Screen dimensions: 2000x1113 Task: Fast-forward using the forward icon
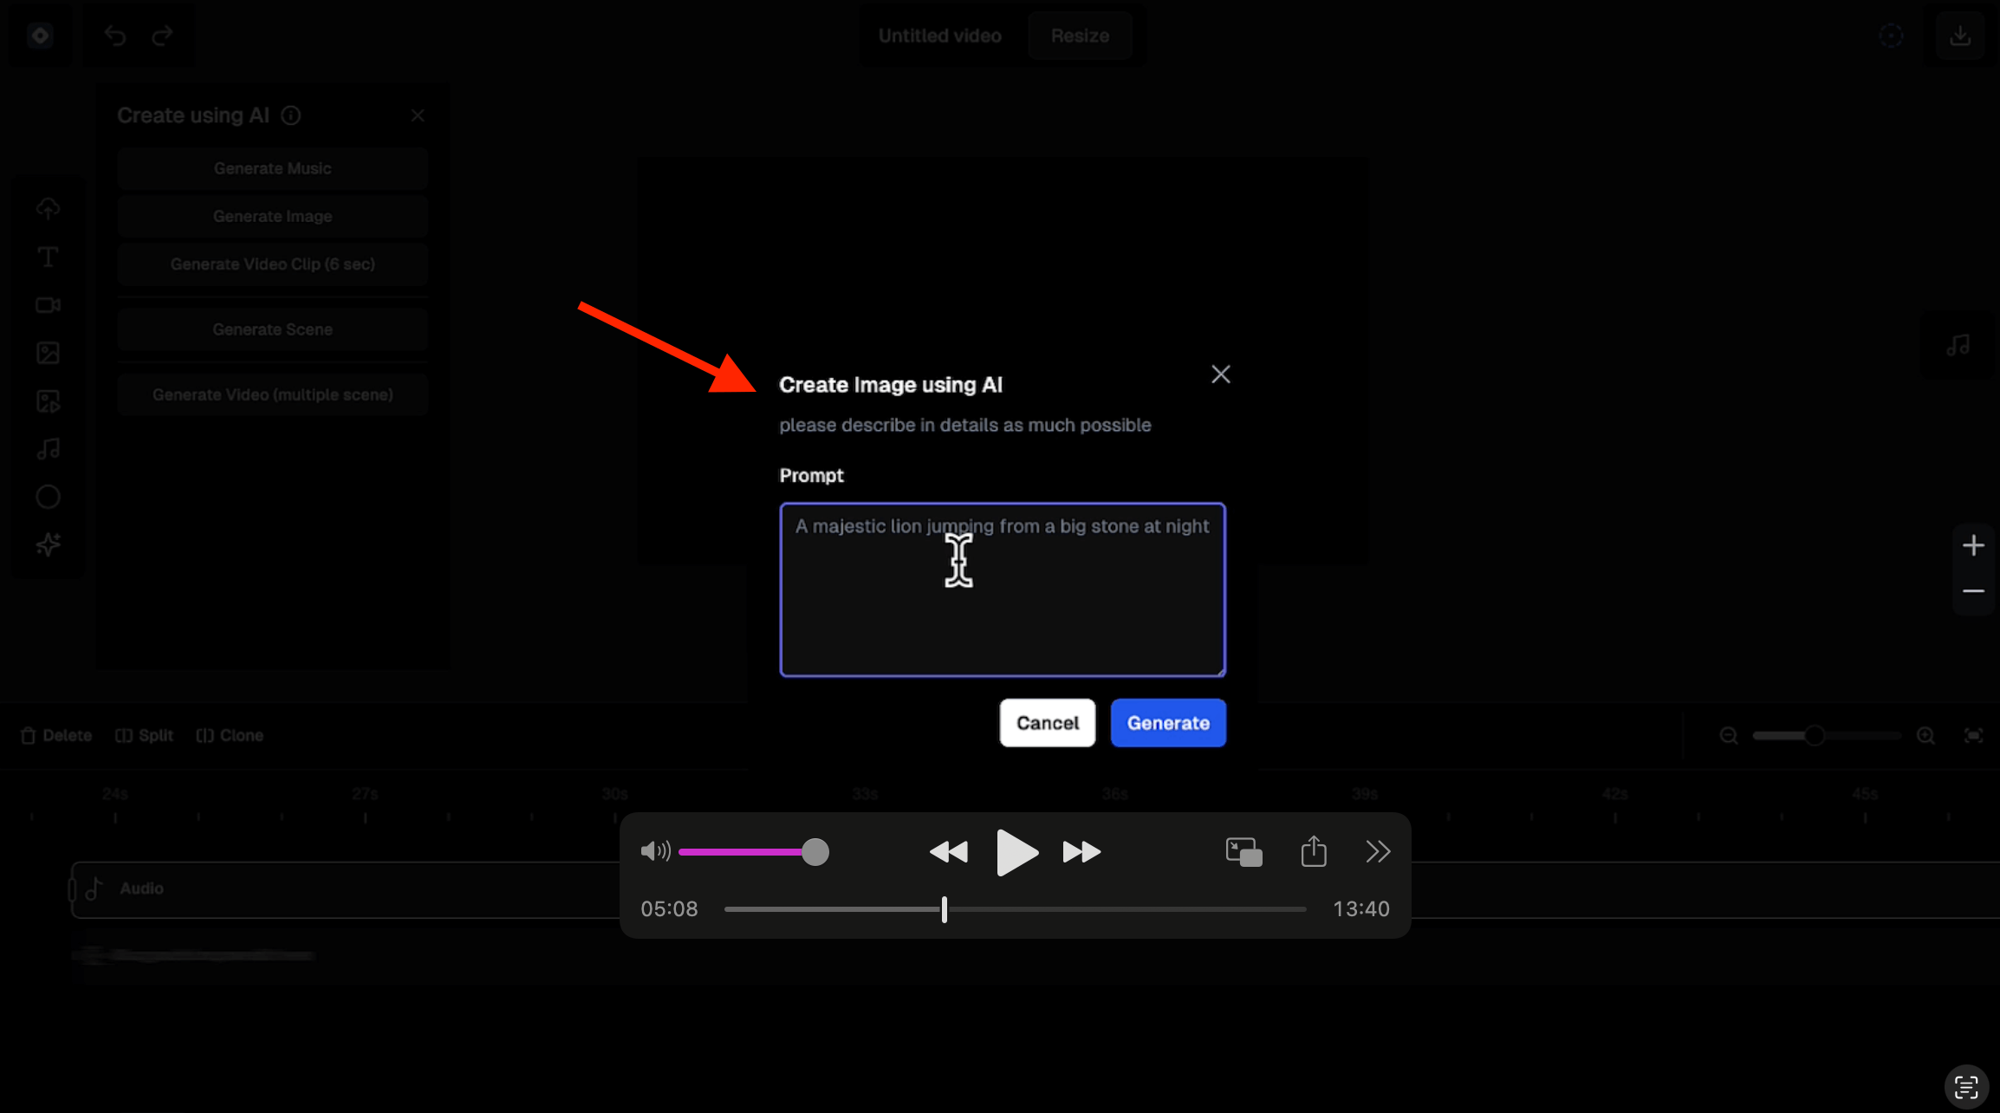[x=1081, y=852]
